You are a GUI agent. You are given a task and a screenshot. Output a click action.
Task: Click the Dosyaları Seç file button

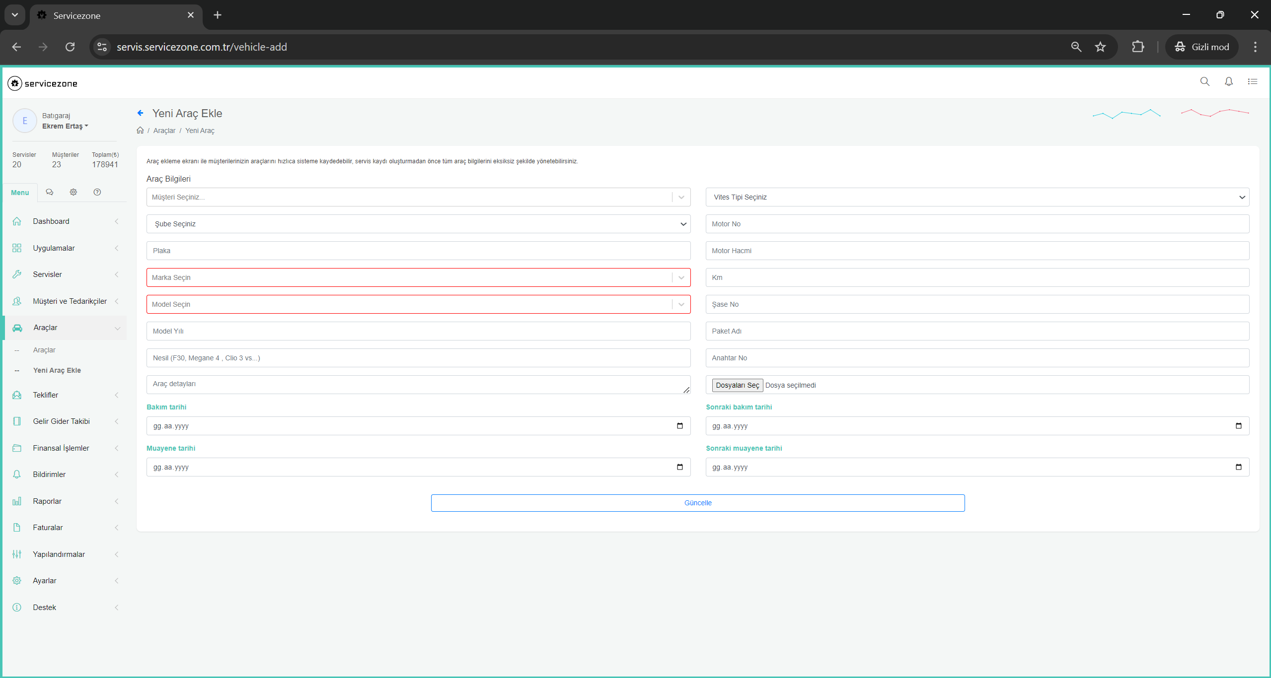(737, 385)
